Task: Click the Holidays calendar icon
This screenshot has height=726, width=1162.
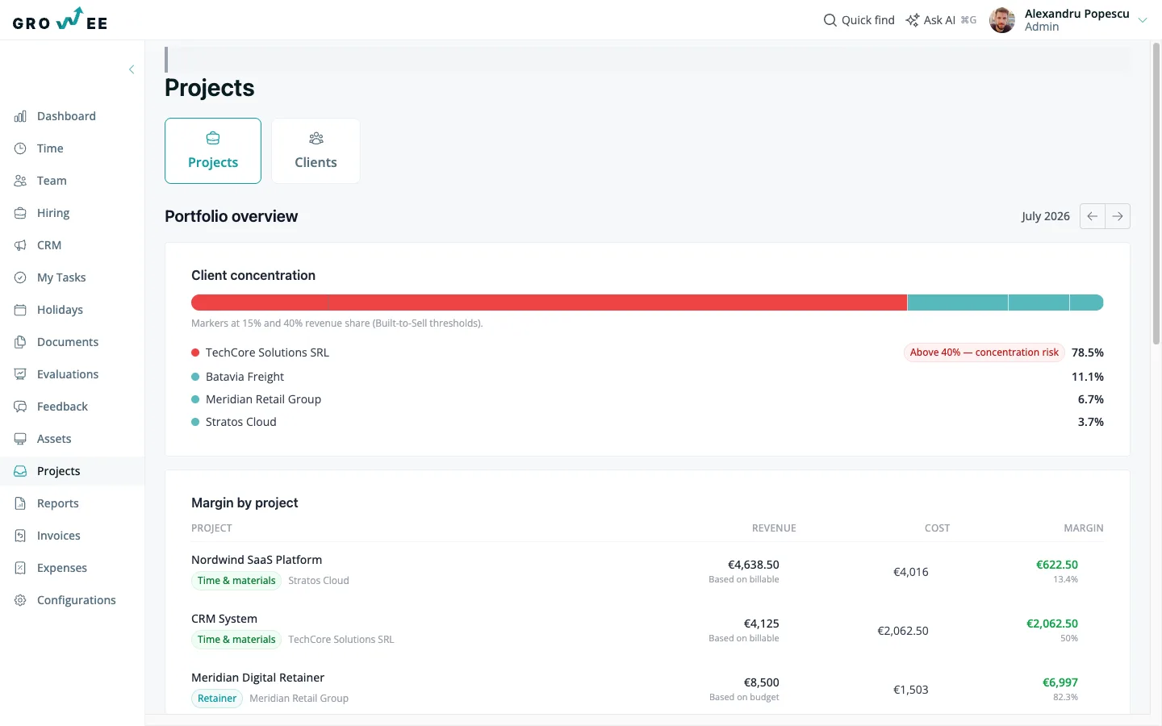Action: (x=20, y=310)
